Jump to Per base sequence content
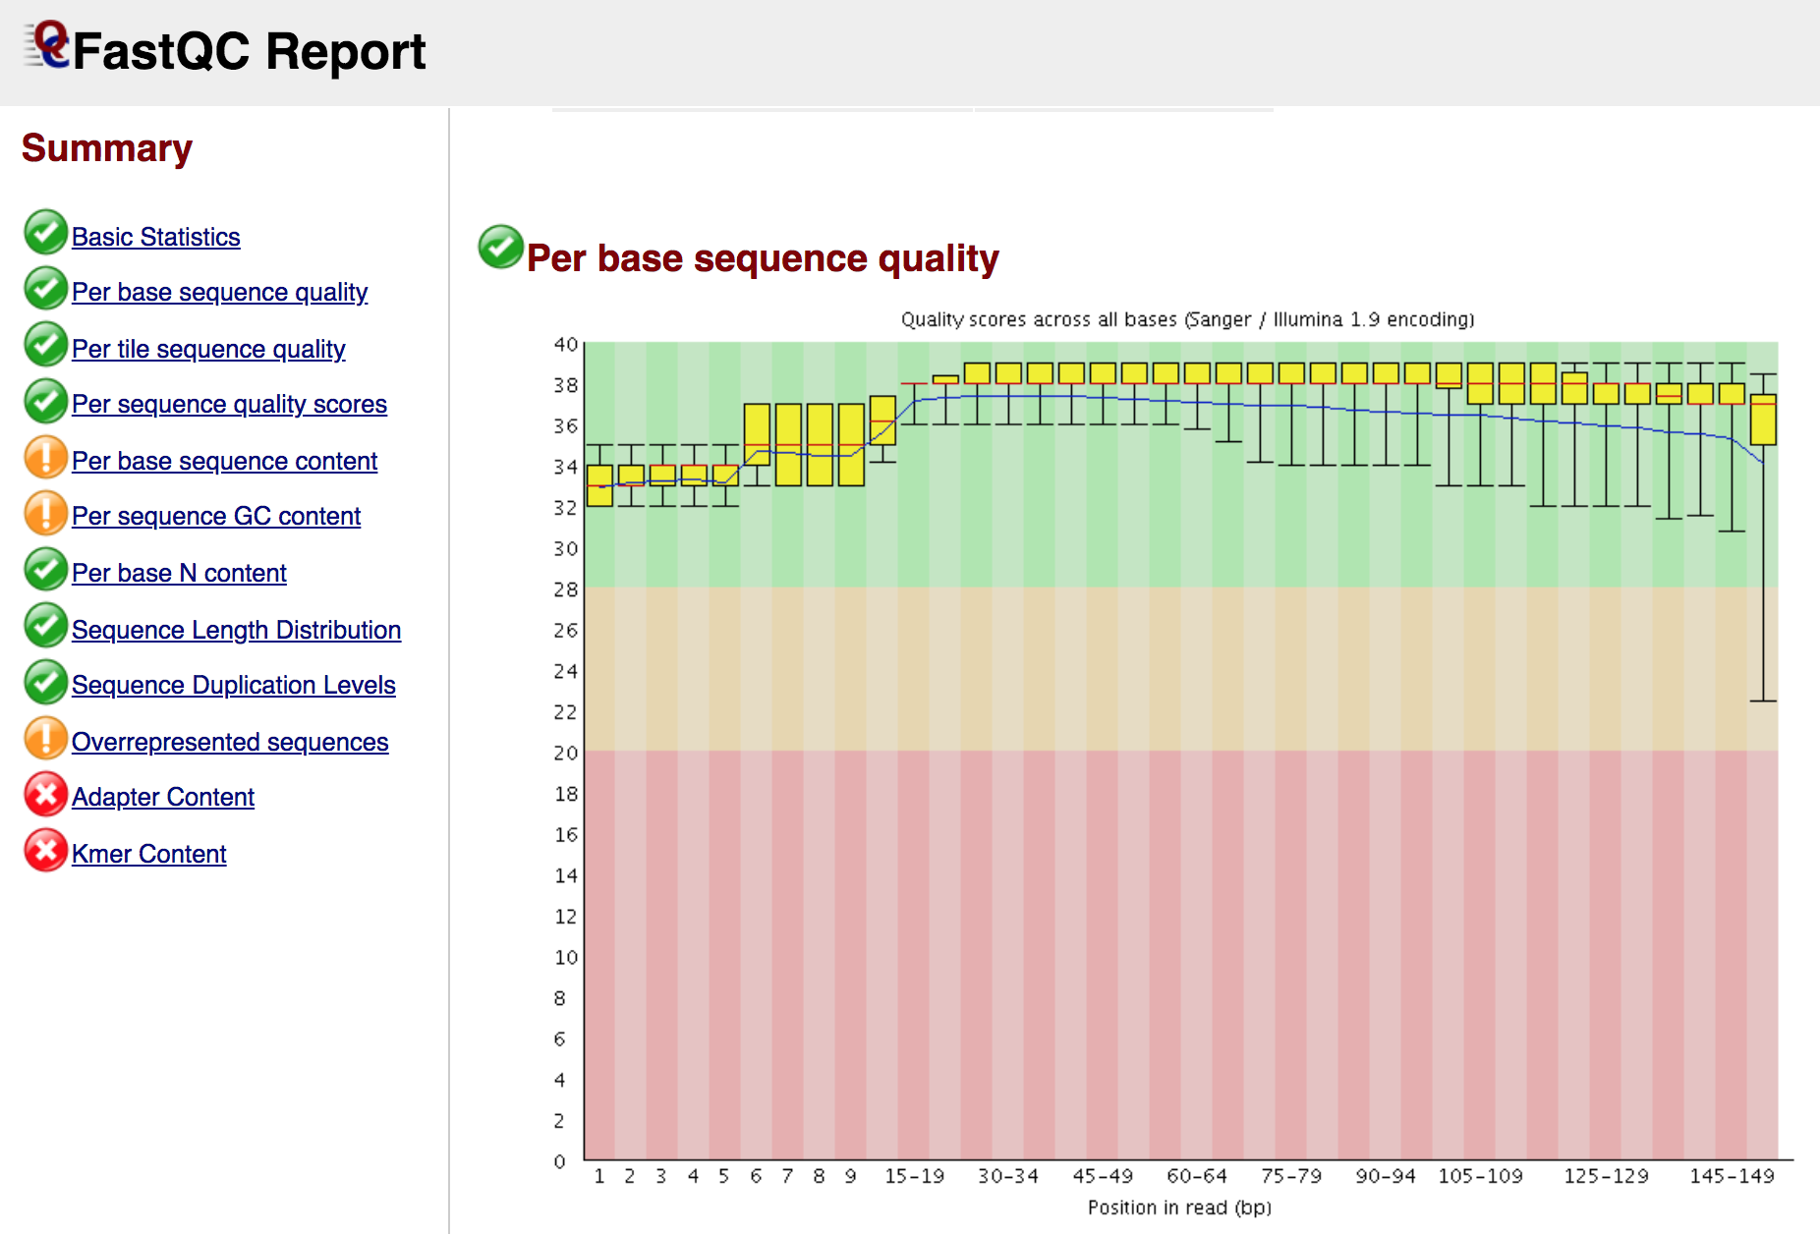This screenshot has height=1234, width=1820. [x=224, y=461]
